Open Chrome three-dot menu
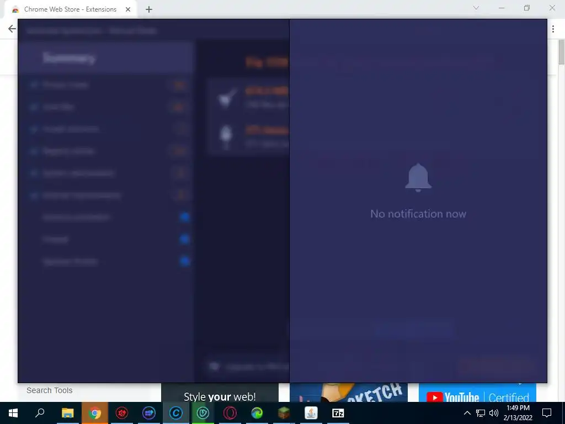565x424 pixels. (x=553, y=29)
